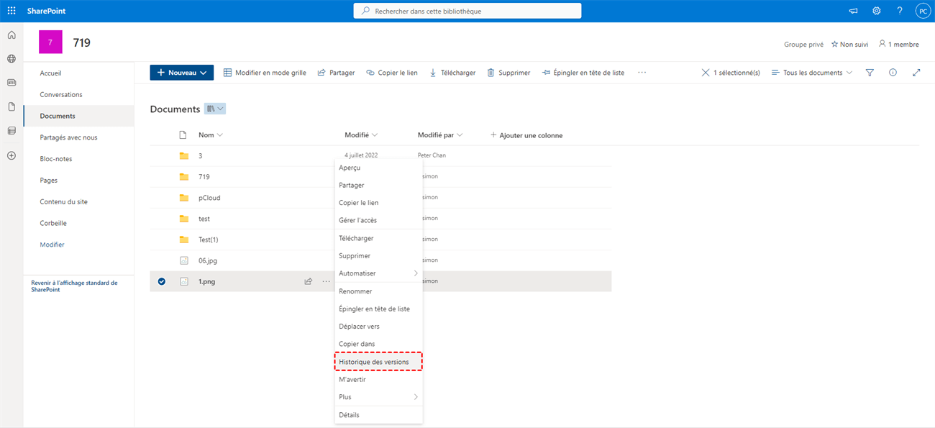Open the pCloud folder

pyautogui.click(x=209, y=198)
